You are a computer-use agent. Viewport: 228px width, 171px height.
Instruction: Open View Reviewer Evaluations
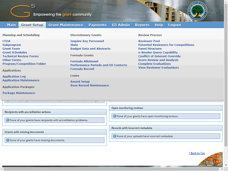pyautogui.click(x=159, y=67)
